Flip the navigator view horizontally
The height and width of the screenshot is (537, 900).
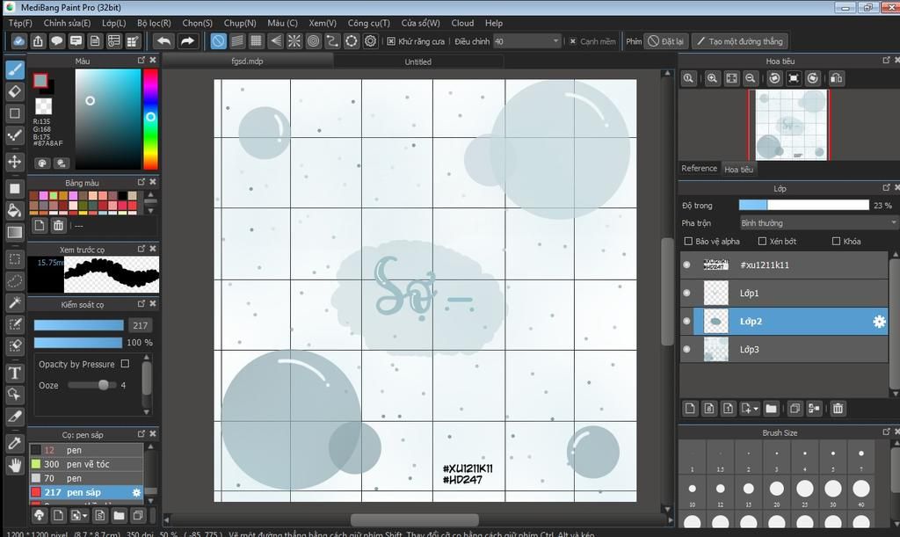837,78
